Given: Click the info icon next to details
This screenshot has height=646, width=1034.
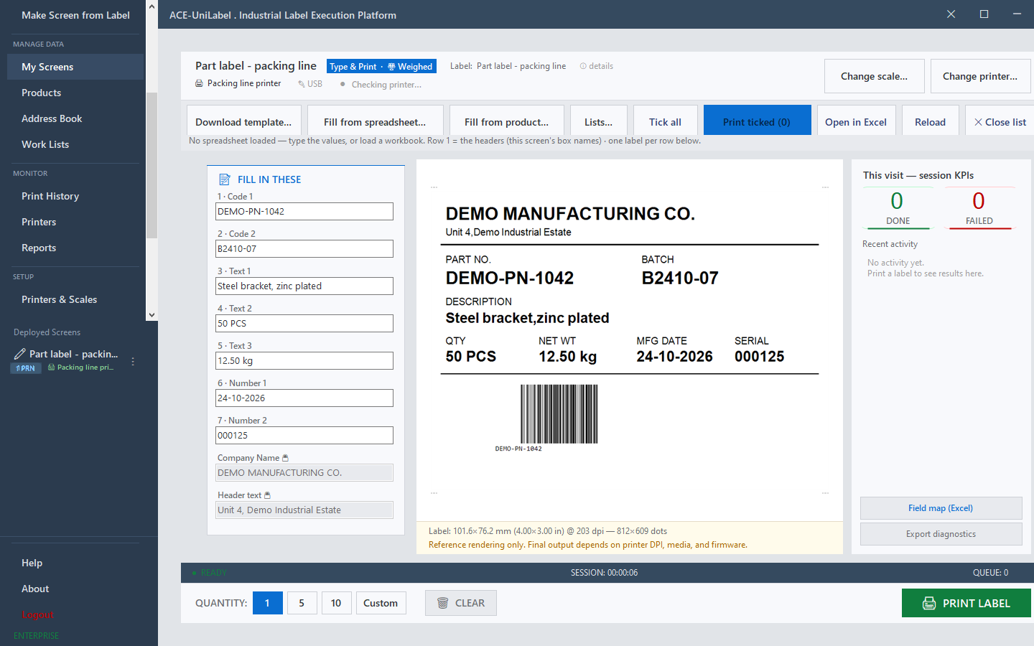Looking at the screenshot, I should pyautogui.click(x=583, y=66).
